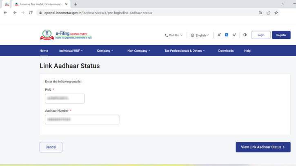Open the Help menu item
296x166 pixels.
[247, 51]
